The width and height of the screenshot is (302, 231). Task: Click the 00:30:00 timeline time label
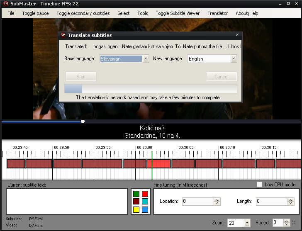coord(144,148)
